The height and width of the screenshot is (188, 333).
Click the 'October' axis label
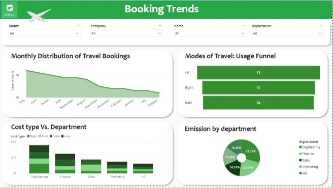(x=153, y=103)
